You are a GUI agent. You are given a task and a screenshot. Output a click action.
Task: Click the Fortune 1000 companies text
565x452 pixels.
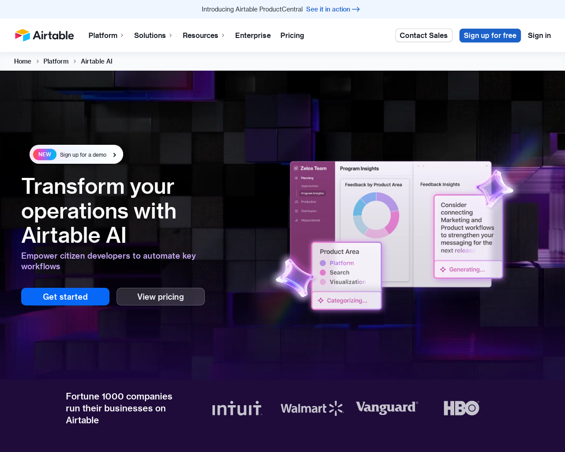tap(119, 408)
